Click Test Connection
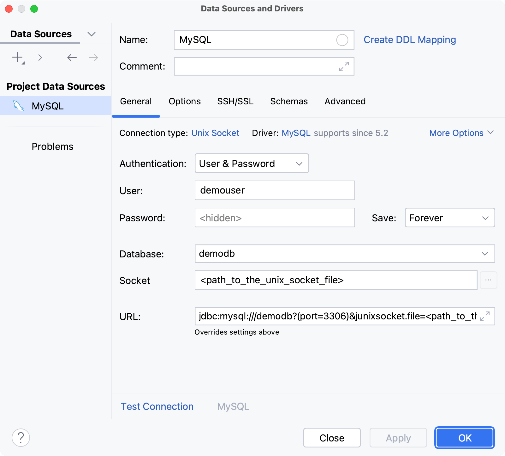 tap(157, 406)
